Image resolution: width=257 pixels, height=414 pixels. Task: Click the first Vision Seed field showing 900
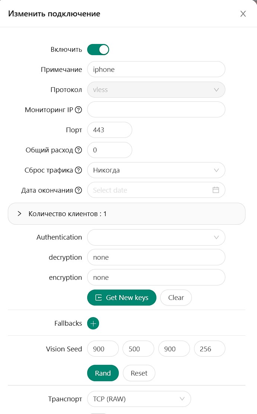pos(103,348)
